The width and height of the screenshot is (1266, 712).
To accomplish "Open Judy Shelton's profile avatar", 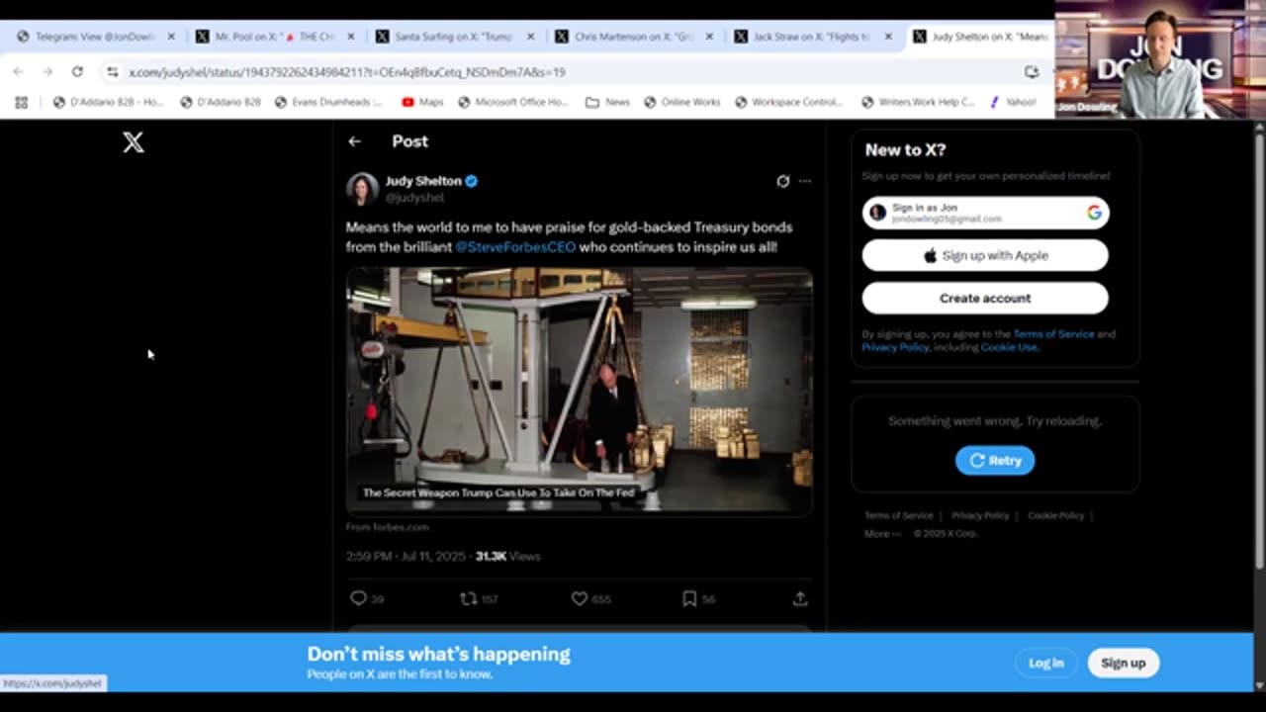I will click(x=362, y=189).
